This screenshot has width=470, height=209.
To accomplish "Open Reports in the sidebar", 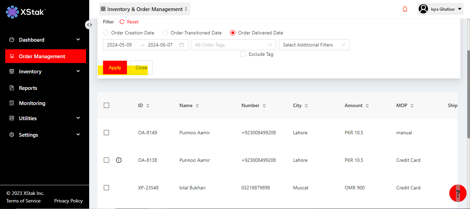I will [x=28, y=88].
